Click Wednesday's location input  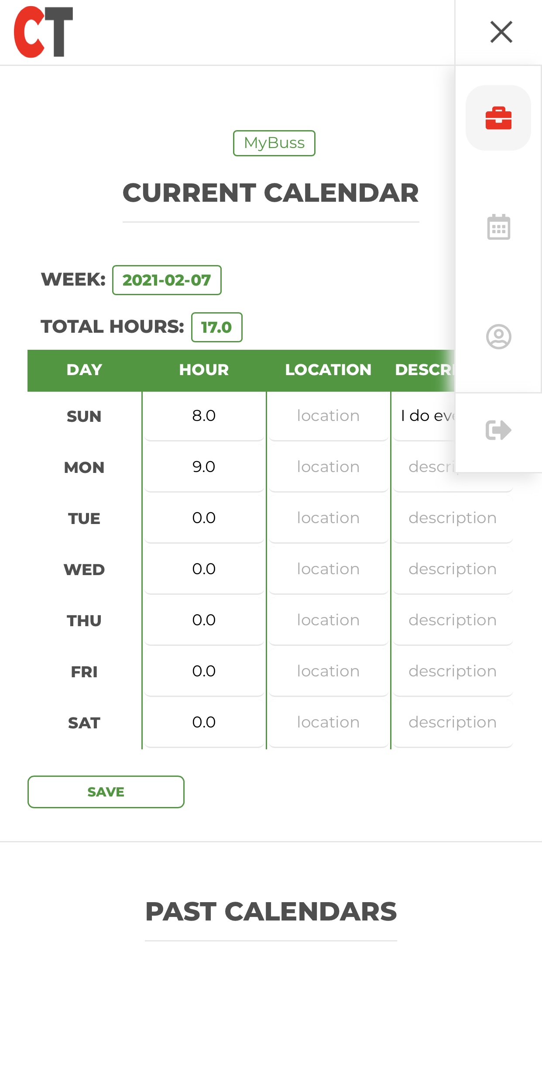click(x=328, y=569)
